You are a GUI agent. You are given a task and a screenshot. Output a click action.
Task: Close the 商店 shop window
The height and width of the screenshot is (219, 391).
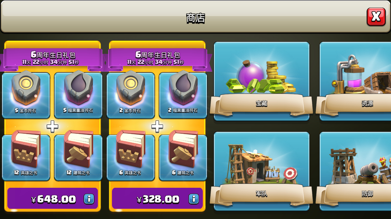coord(376,17)
